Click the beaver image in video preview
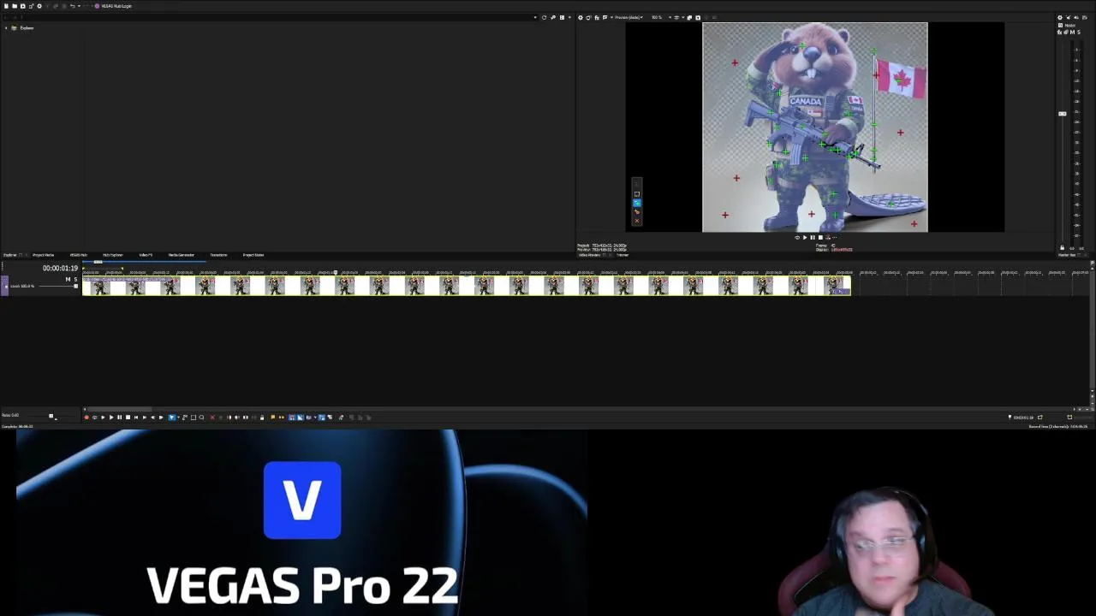This screenshot has height=616, width=1096. [x=814, y=127]
